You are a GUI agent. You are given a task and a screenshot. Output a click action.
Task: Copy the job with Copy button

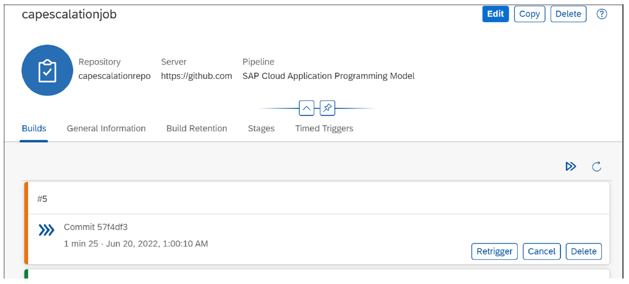point(529,14)
